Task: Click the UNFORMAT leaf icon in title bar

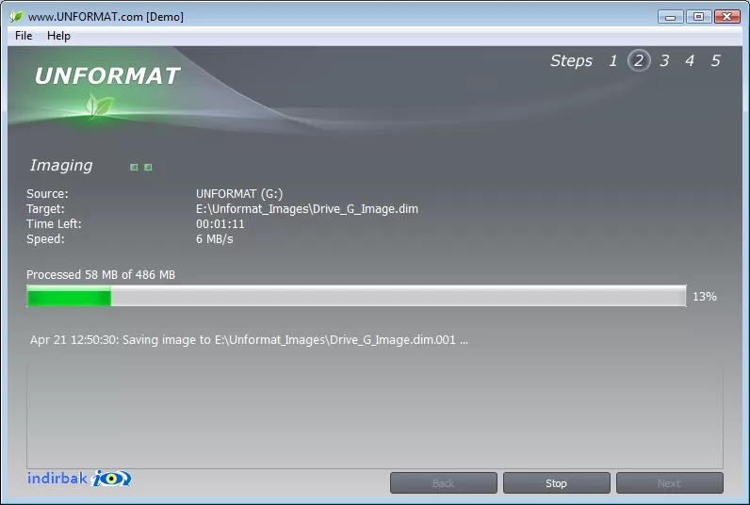Action: 16,16
